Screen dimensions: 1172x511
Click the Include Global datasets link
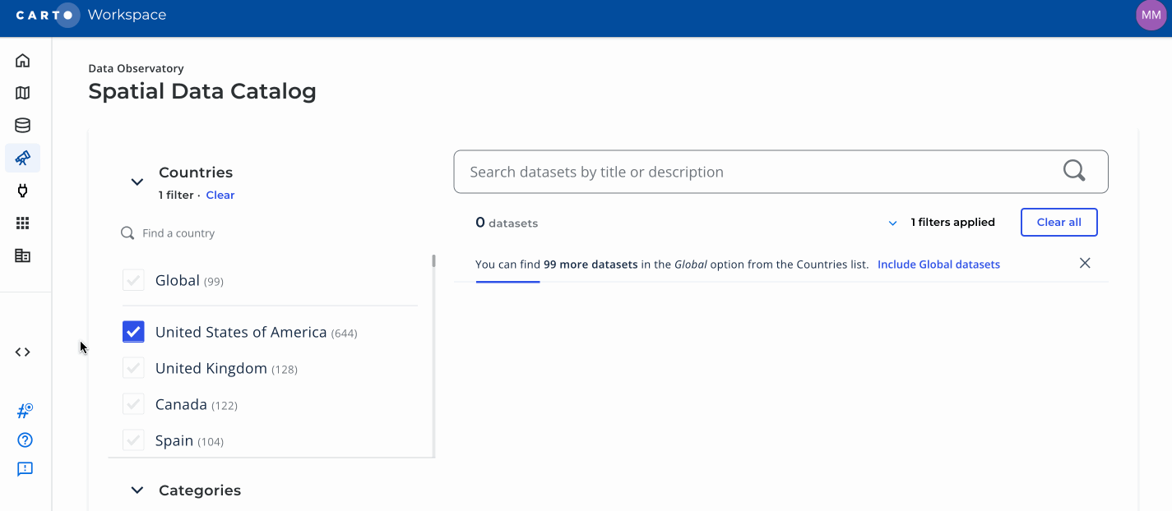[938, 265]
